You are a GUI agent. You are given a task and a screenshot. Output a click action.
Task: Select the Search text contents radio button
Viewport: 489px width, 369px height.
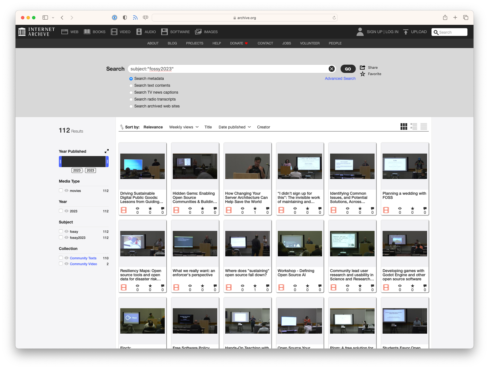[131, 86]
